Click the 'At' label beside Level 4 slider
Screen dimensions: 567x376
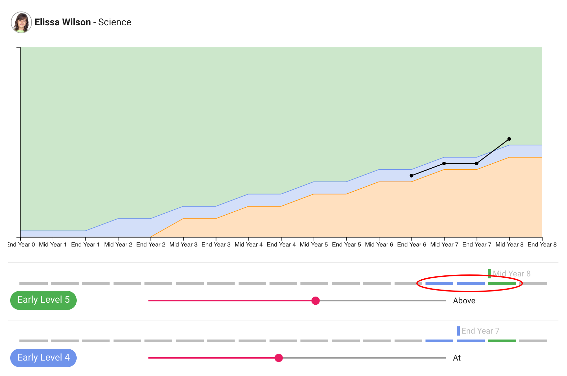point(457,358)
